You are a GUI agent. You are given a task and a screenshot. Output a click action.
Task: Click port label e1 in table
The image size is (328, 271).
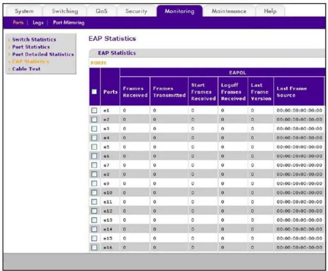coord(106,110)
